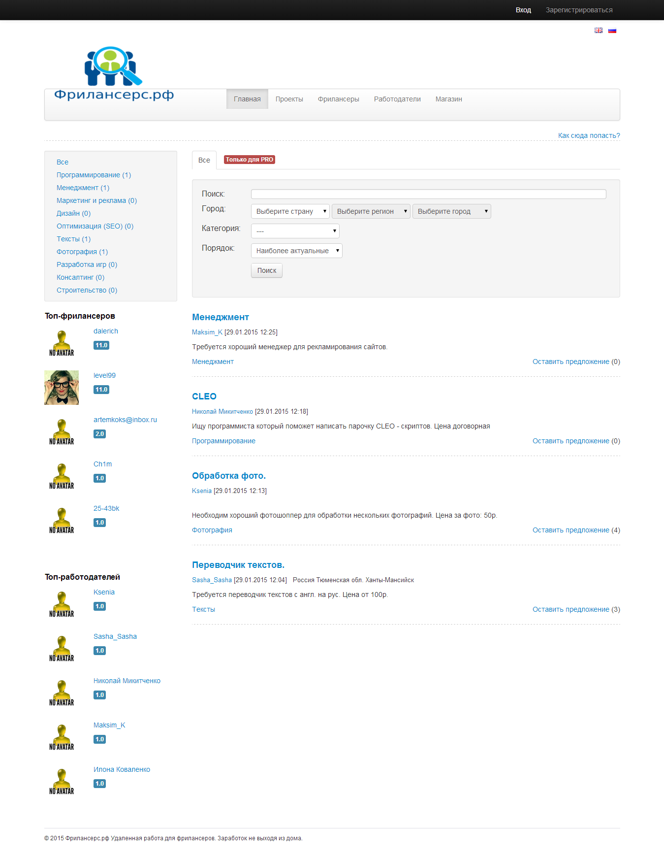The width and height of the screenshot is (664, 858).
Task: Open level99's avatar photo
Action: click(x=62, y=388)
